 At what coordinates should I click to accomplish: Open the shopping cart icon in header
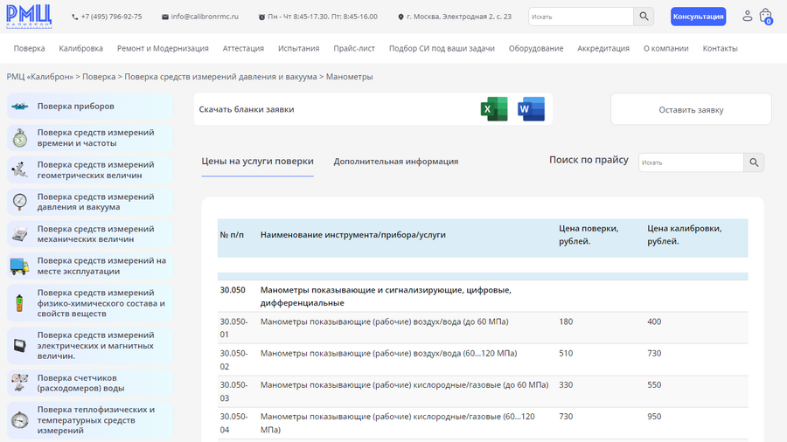point(766,16)
